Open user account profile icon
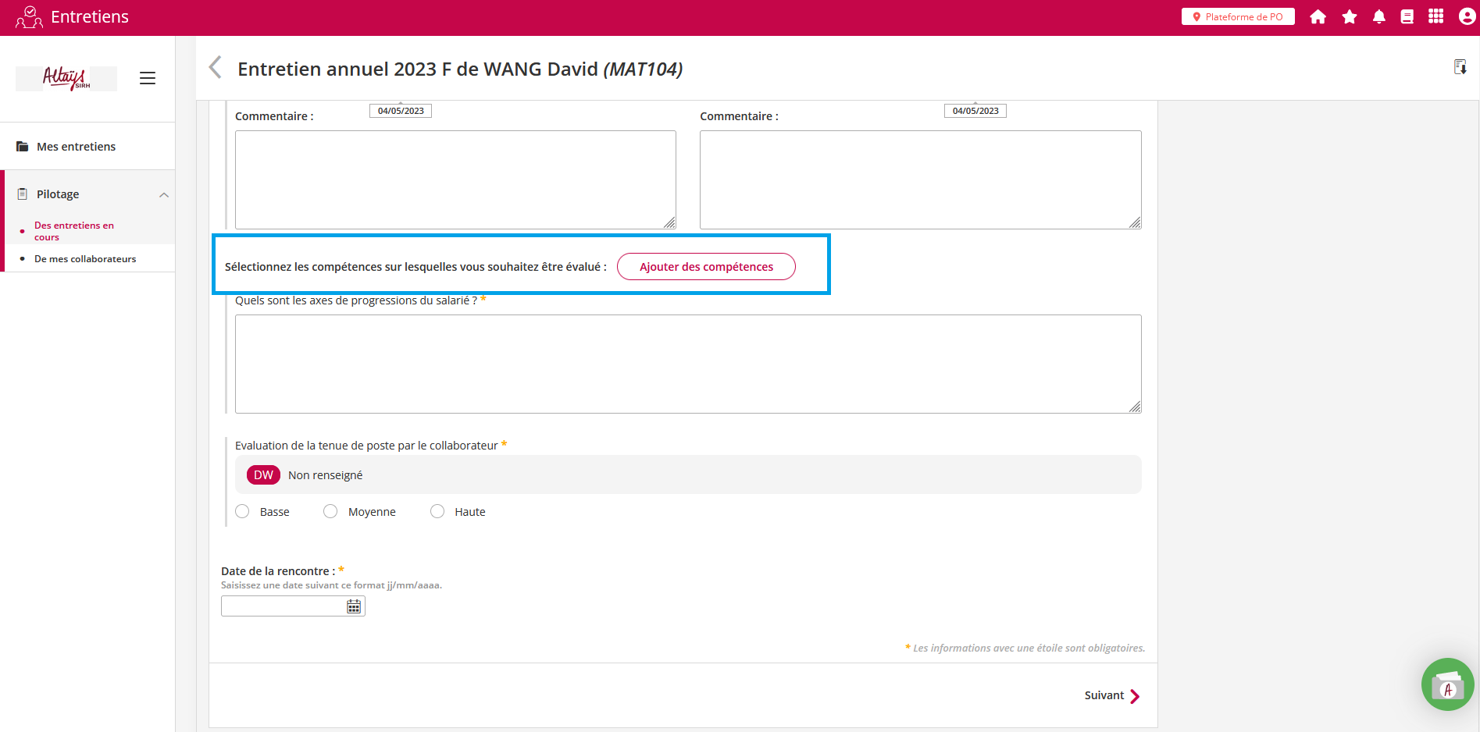1480x732 pixels. click(x=1467, y=17)
